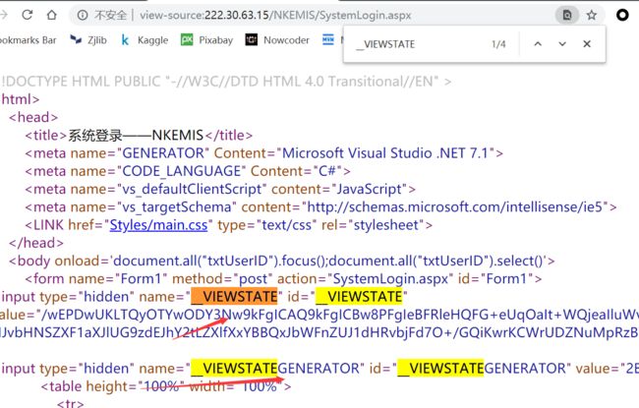Screen dimensions: 639x408
Task: Click the closing </head> tag
Action: (x=36, y=243)
